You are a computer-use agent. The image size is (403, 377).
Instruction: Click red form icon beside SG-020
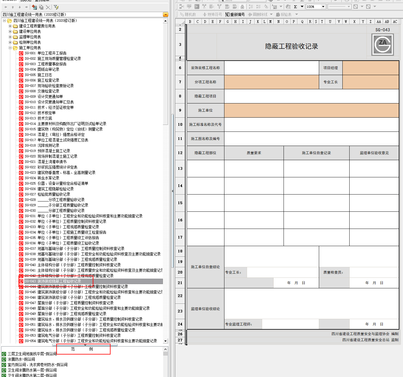coord(21,156)
